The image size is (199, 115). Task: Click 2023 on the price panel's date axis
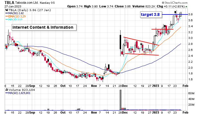[156, 86]
